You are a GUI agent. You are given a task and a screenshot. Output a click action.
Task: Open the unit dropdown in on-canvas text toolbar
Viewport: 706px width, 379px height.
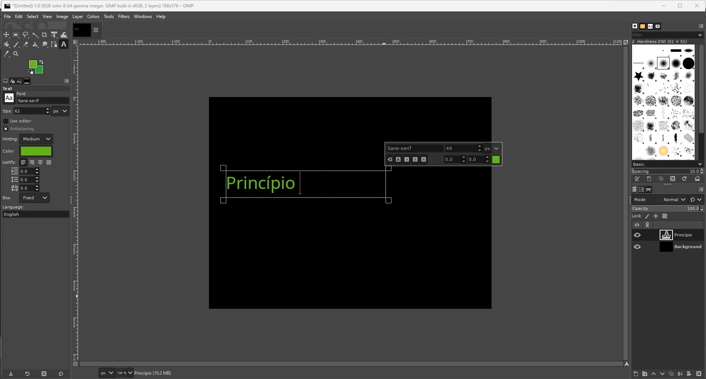pos(492,149)
